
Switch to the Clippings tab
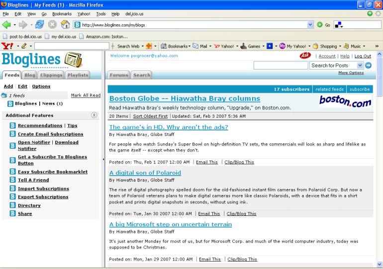(51, 75)
